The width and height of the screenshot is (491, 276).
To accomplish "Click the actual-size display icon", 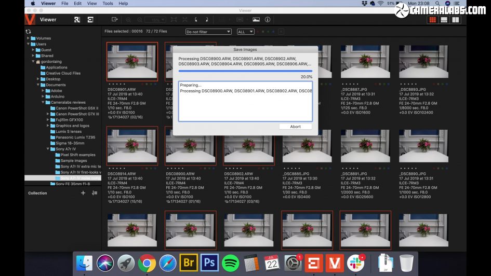I will (185, 19).
